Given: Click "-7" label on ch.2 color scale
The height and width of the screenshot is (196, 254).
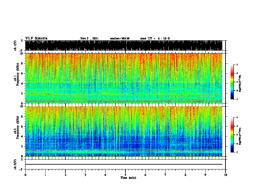Looking at the screenshot, I should (x=237, y=152).
